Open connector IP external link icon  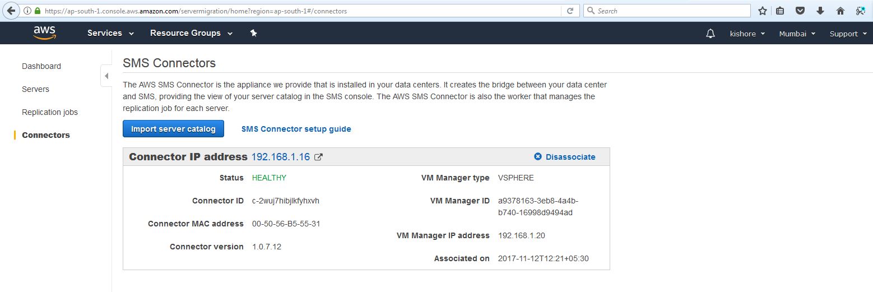point(318,157)
